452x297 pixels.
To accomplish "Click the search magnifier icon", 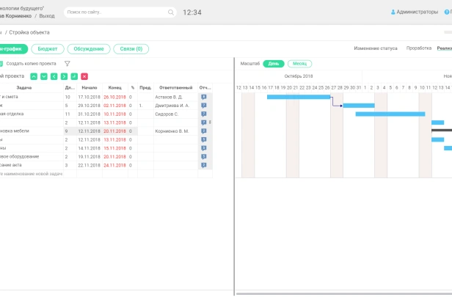I will (171, 12).
